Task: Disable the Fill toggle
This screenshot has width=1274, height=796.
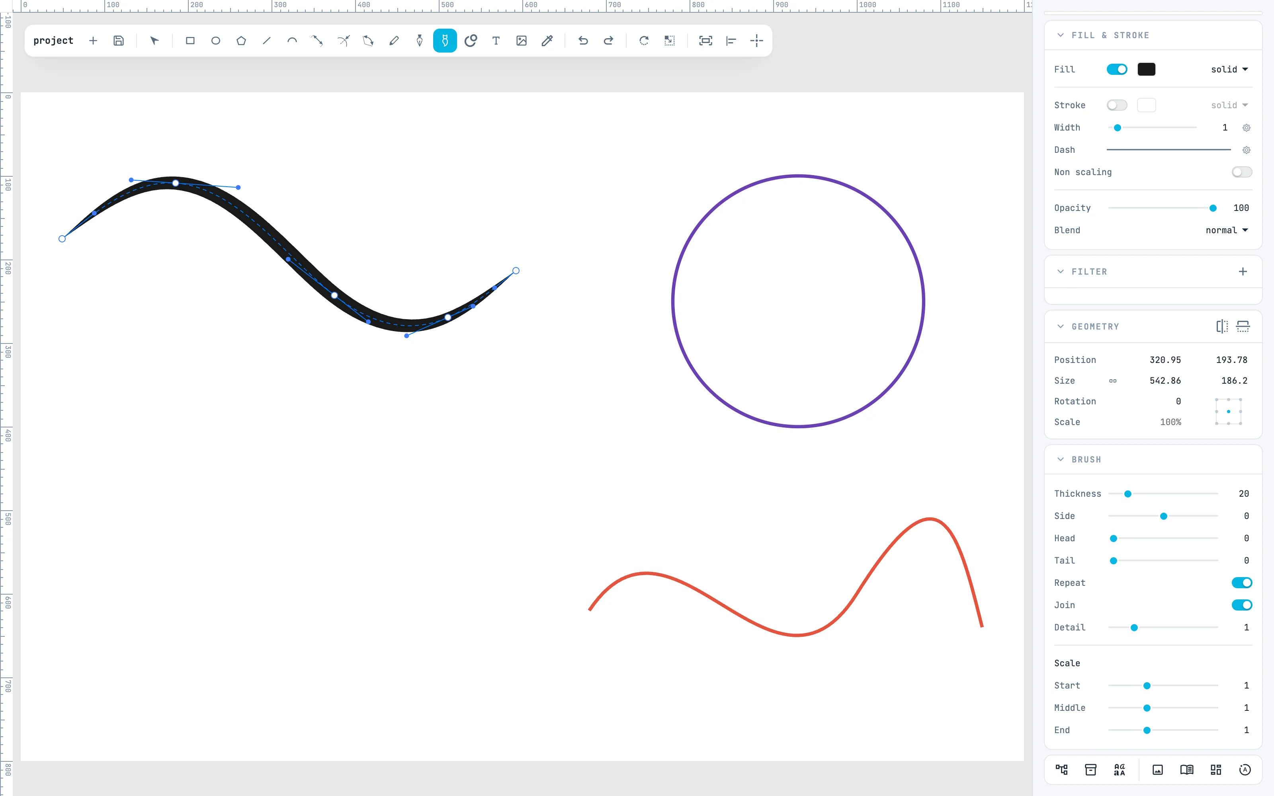Action: coord(1117,70)
